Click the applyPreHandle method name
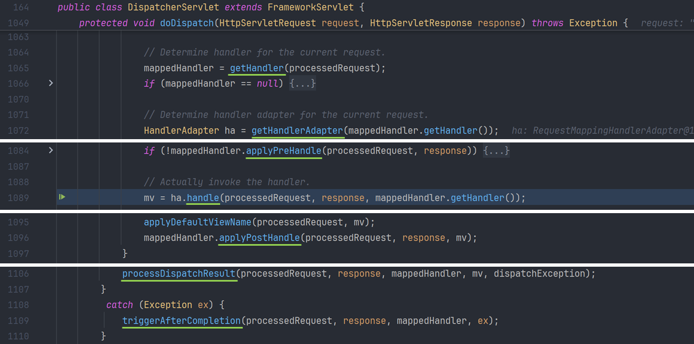Image resolution: width=694 pixels, height=344 pixels. click(x=284, y=151)
